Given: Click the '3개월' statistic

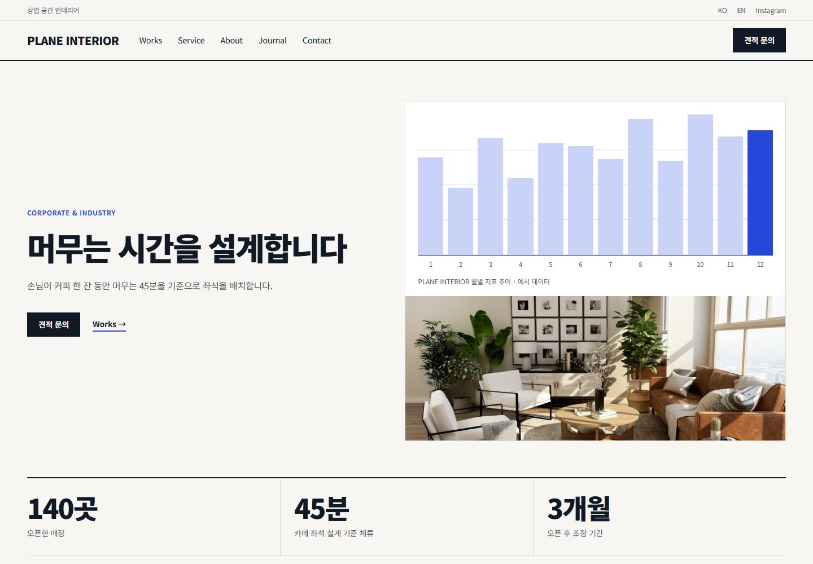Looking at the screenshot, I should 579,509.
